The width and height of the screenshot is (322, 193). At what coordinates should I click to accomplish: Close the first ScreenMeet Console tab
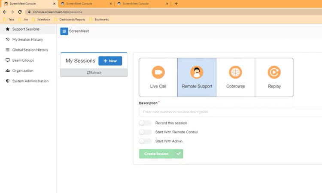click(54, 4)
